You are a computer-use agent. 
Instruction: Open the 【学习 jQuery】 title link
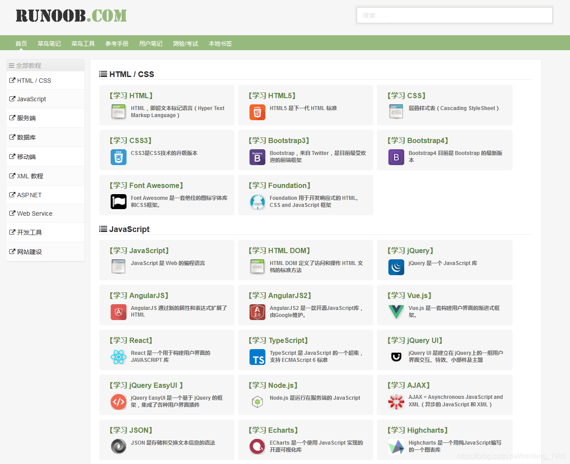(x=410, y=250)
